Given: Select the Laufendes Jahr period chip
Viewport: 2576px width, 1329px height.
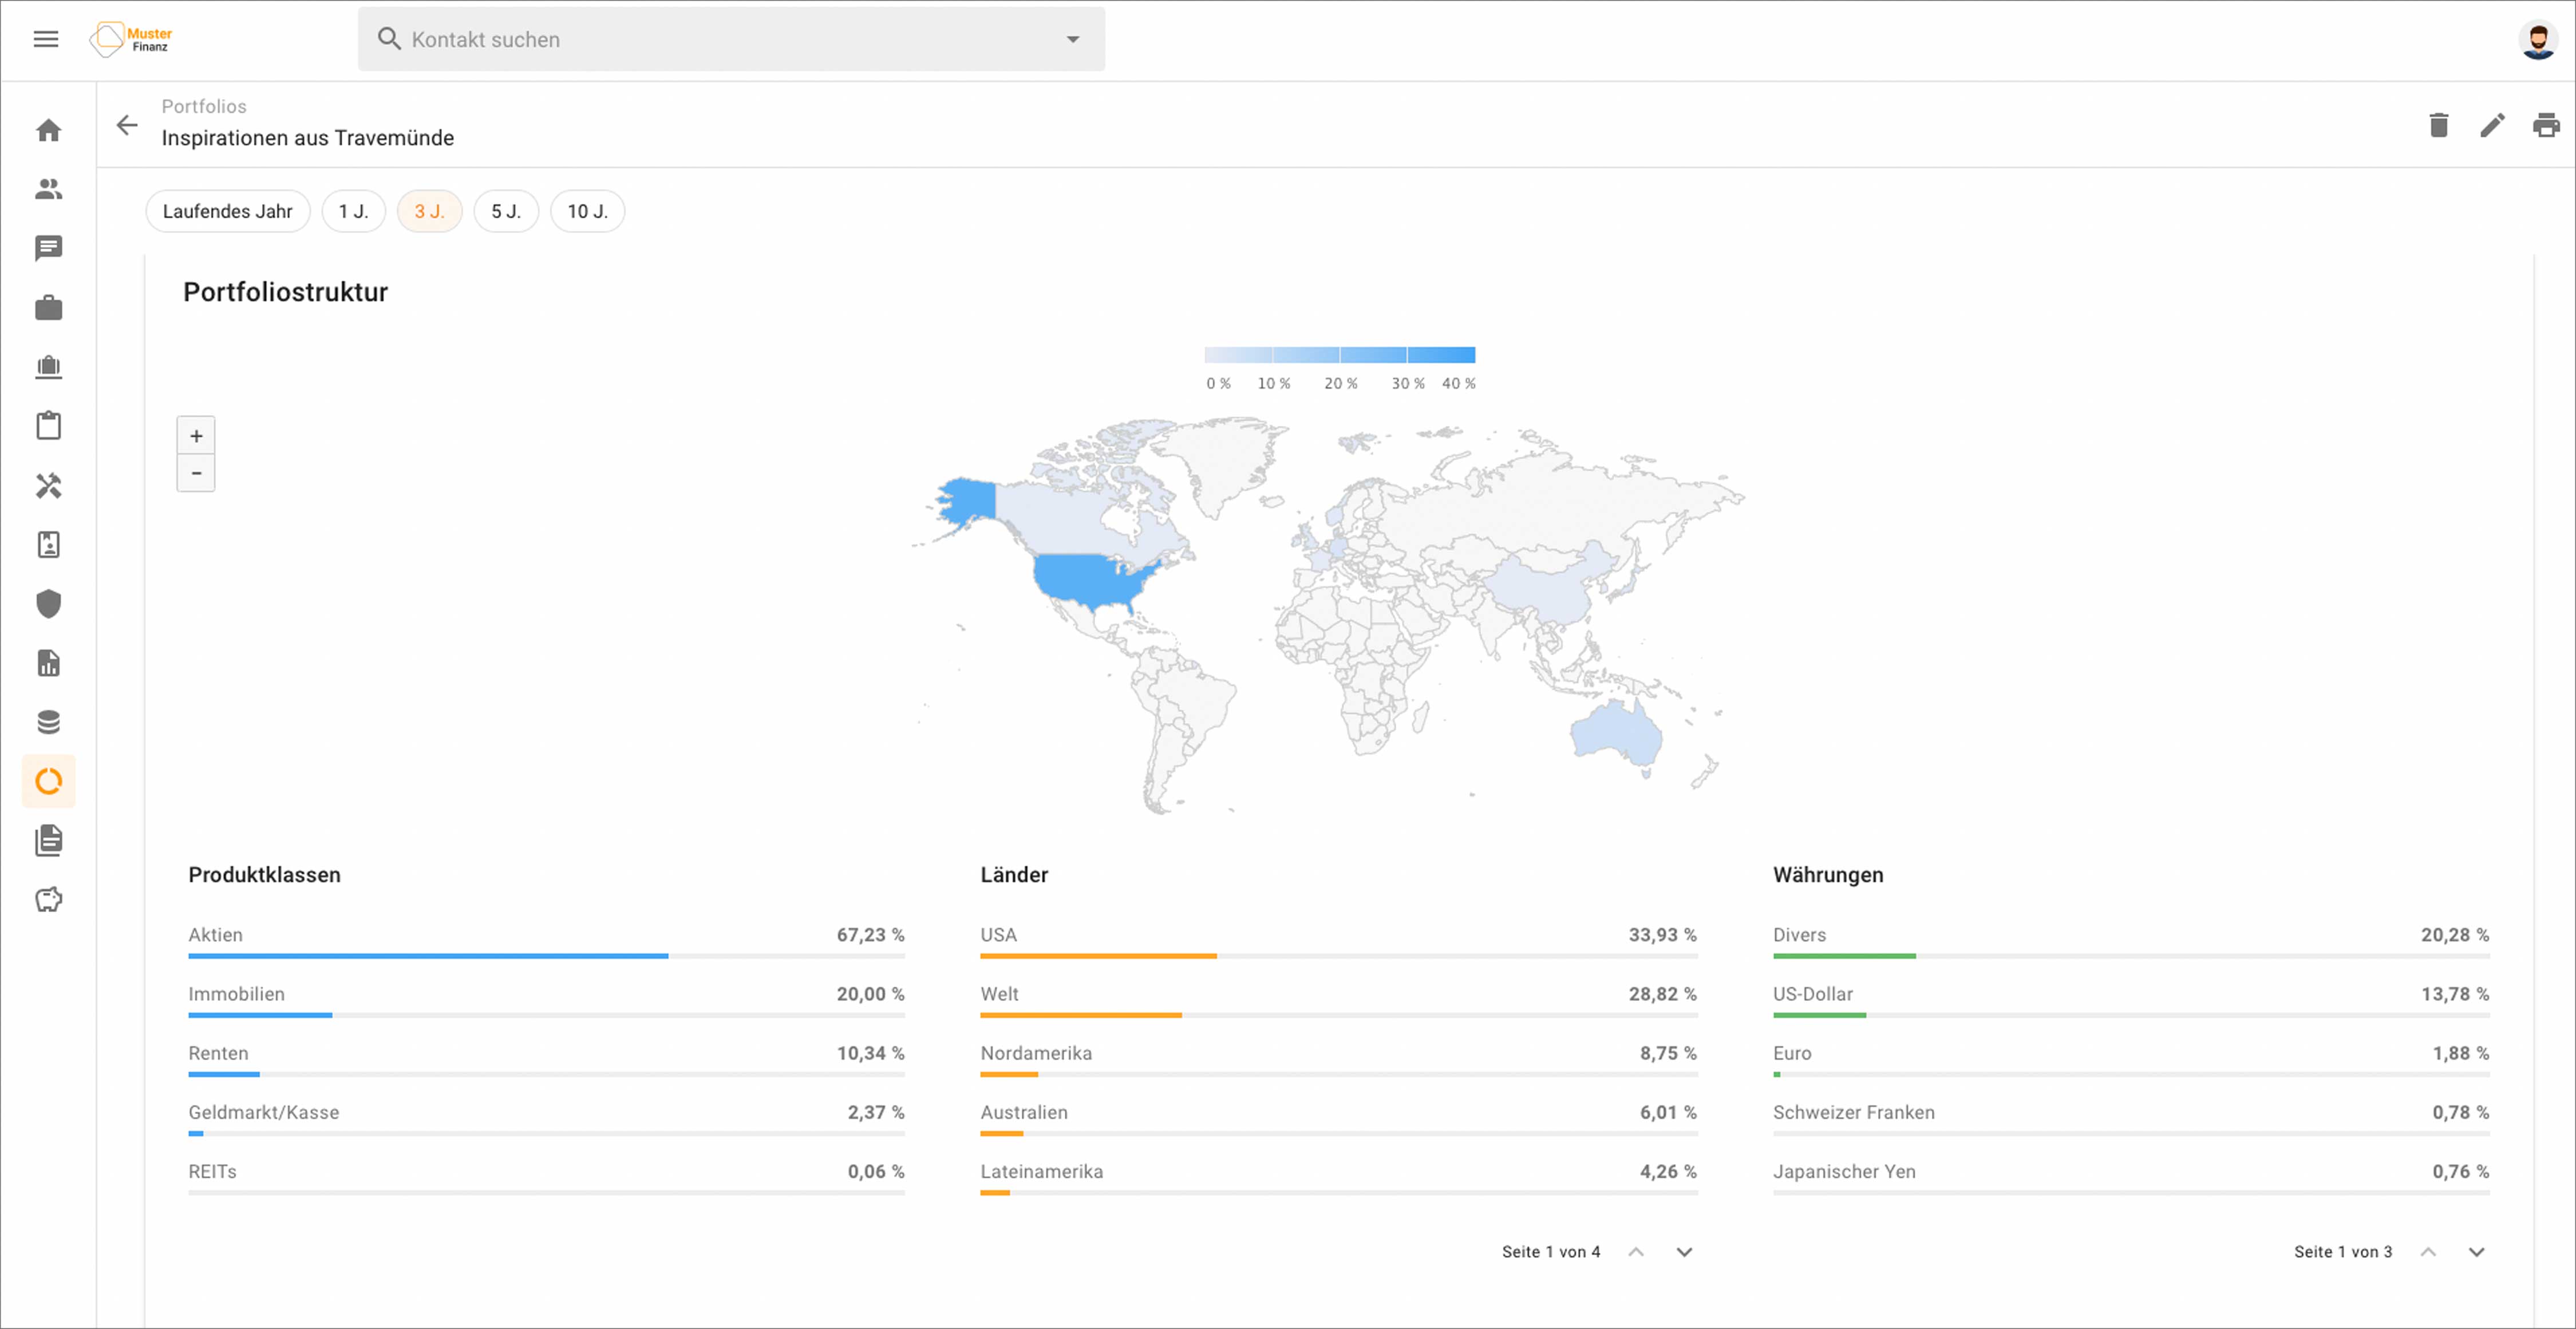Looking at the screenshot, I should pyautogui.click(x=227, y=211).
